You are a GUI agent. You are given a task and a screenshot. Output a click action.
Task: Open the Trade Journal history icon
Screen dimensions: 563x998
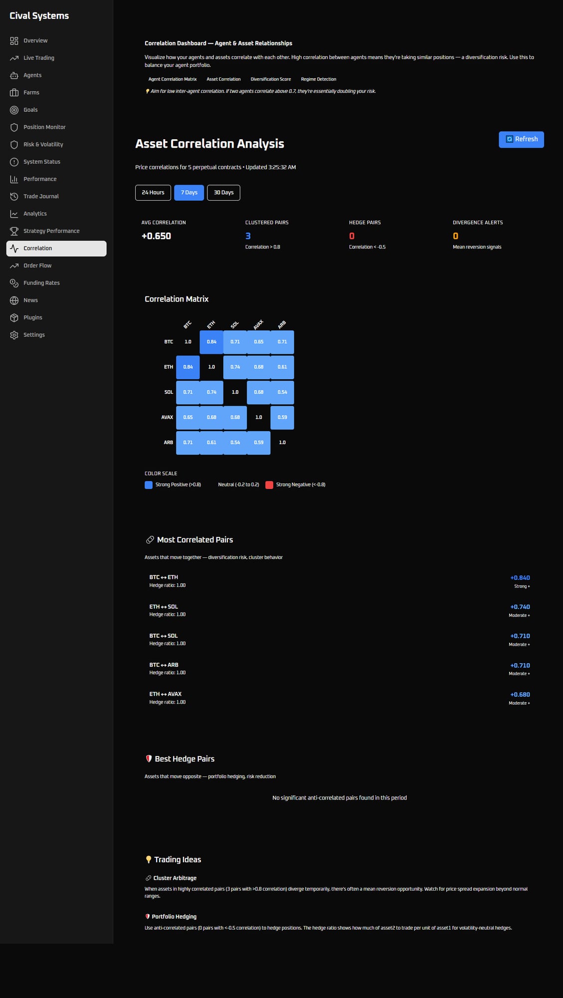[x=14, y=197]
